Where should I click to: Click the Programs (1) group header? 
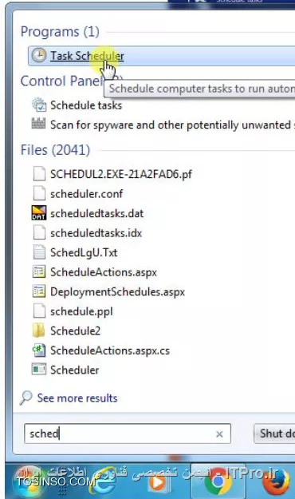coord(60,32)
